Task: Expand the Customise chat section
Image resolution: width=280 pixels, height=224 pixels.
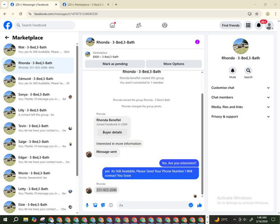Action: point(241,88)
